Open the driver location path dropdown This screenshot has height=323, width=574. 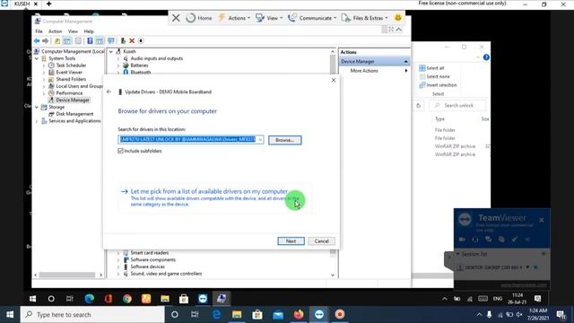[x=260, y=140]
